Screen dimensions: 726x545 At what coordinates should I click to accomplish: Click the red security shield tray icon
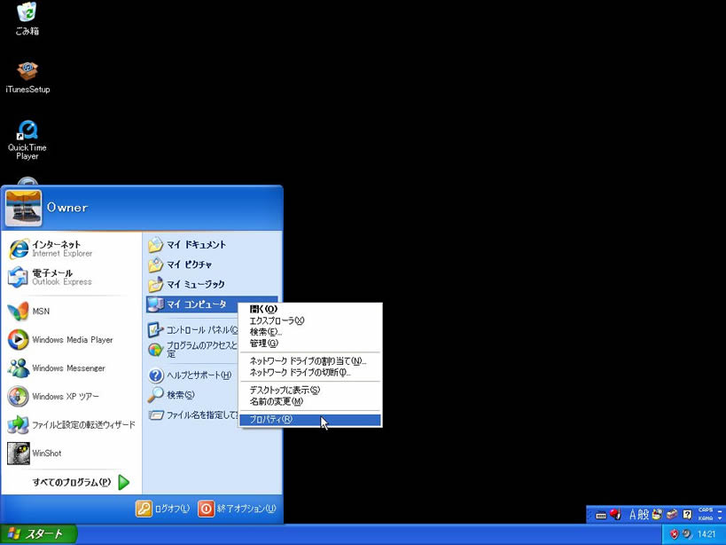pos(675,534)
